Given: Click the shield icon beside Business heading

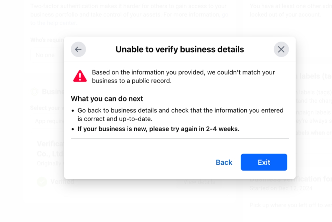Looking at the screenshot, I should tap(35, 92).
